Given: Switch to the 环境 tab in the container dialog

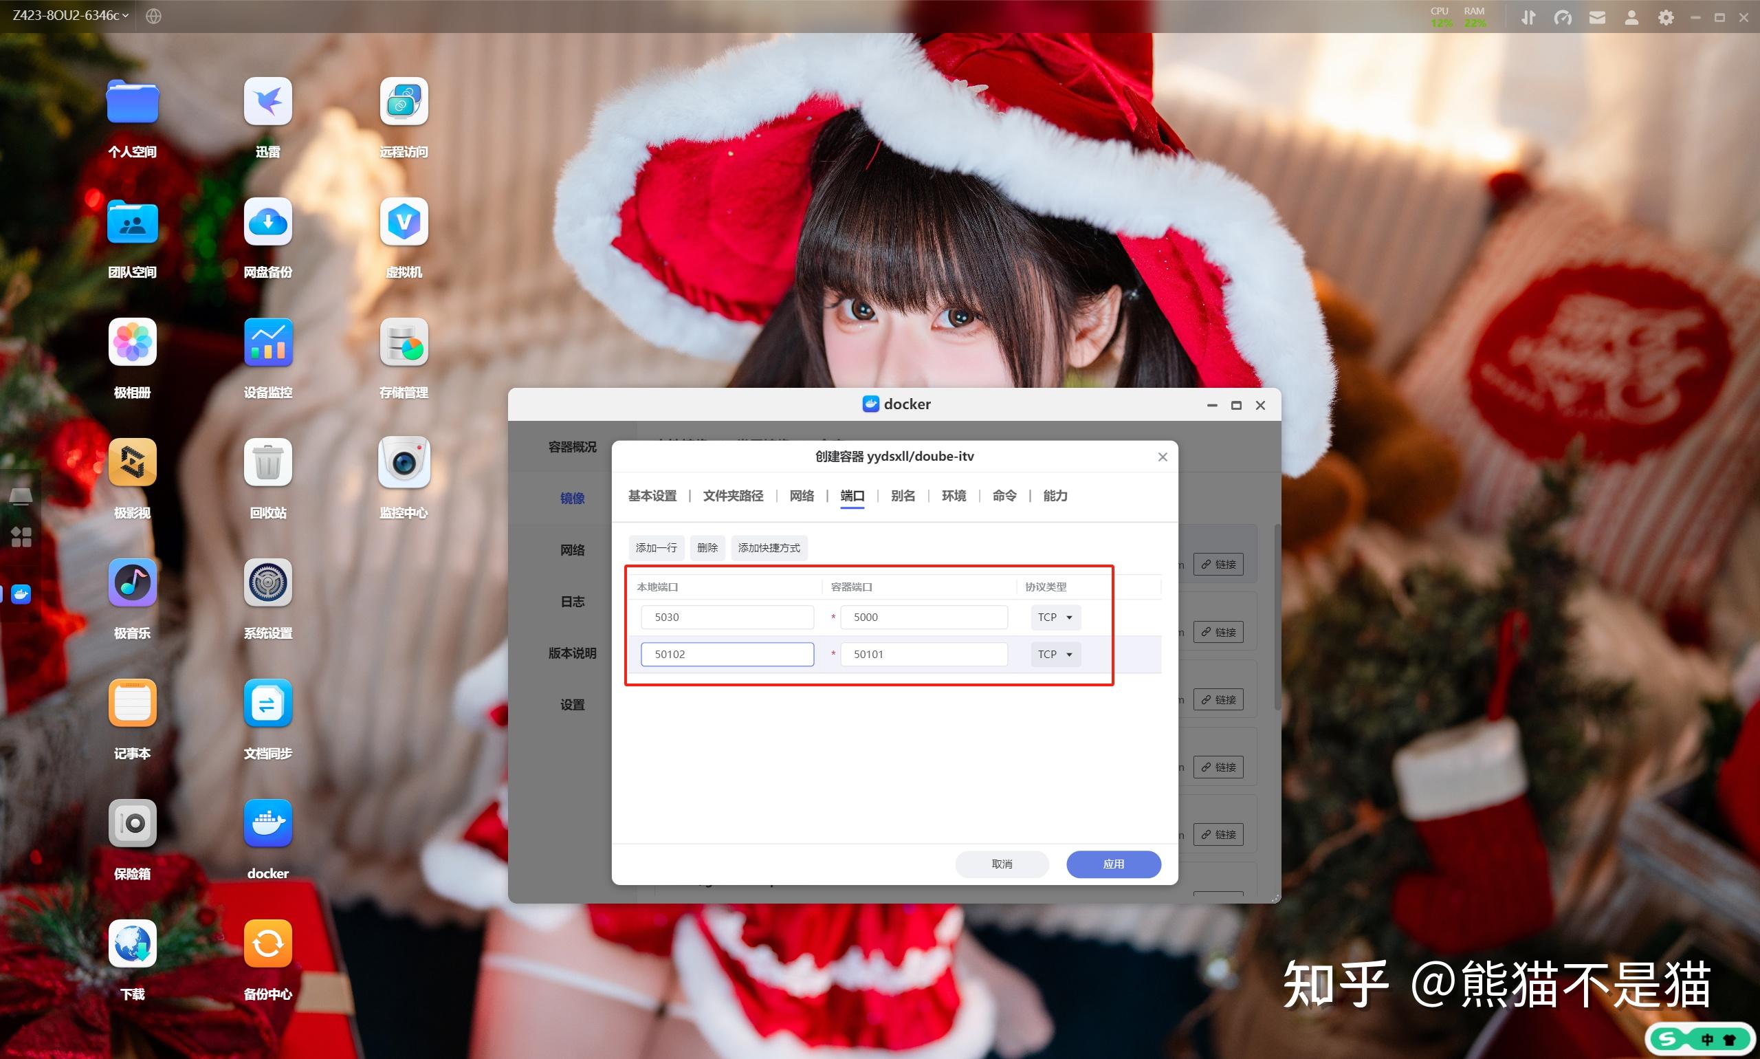Looking at the screenshot, I should pyautogui.click(x=953, y=495).
